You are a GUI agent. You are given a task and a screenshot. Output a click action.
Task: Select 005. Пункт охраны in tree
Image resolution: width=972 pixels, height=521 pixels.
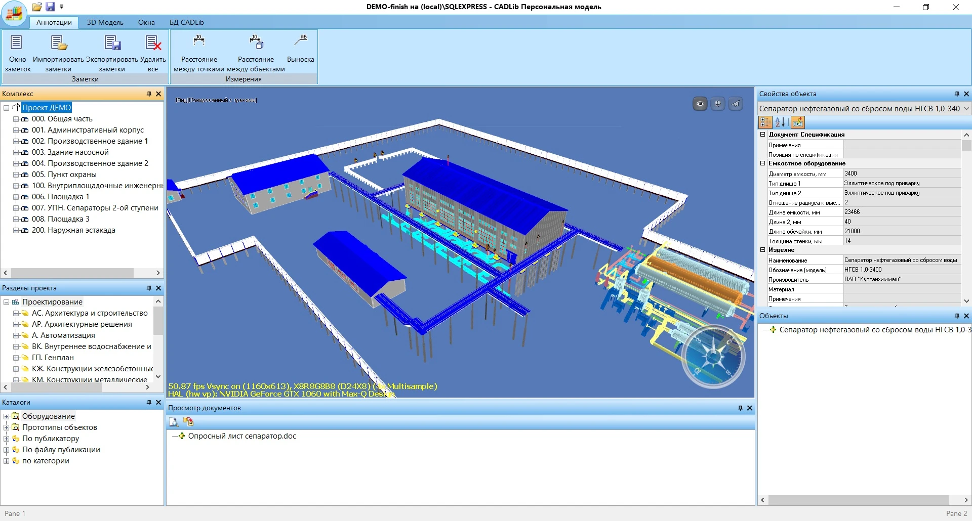pyautogui.click(x=64, y=175)
